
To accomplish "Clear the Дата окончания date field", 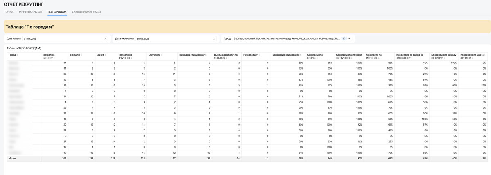I will 214,39.
